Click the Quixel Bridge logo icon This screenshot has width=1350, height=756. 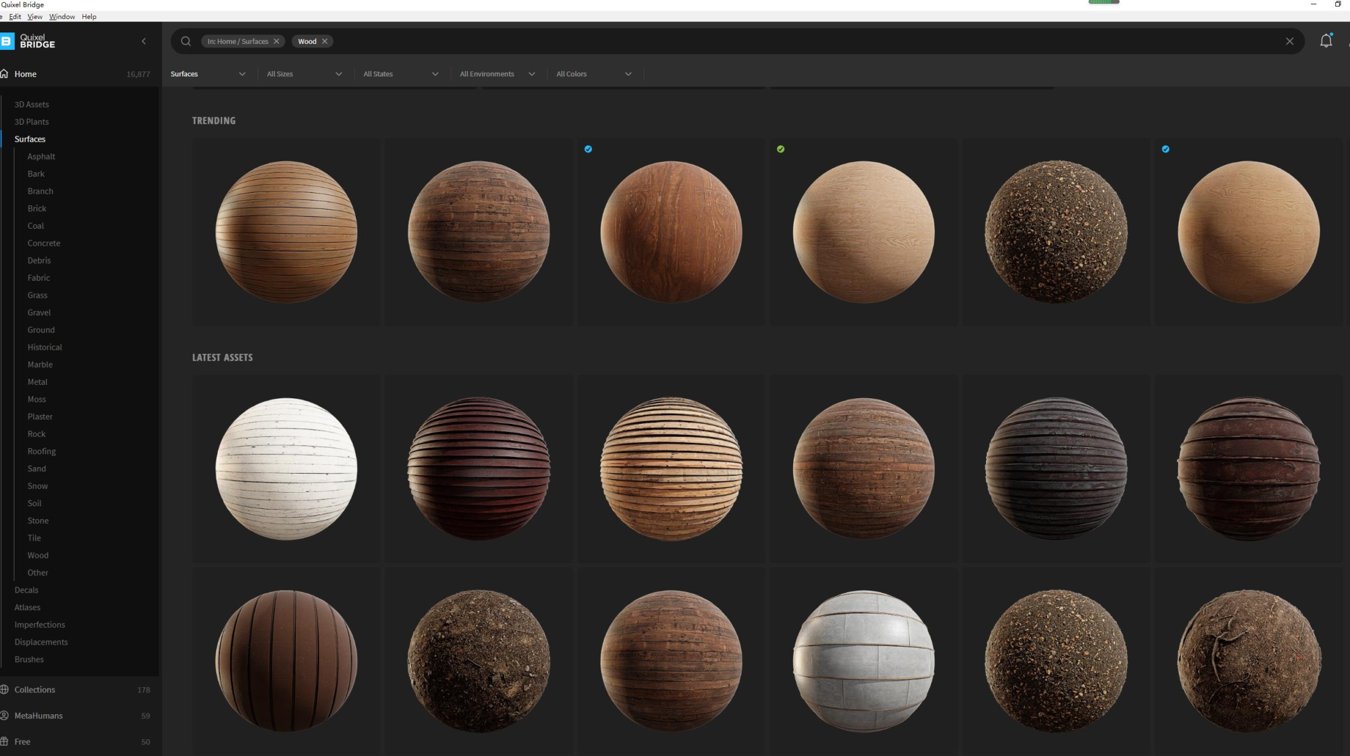7,41
